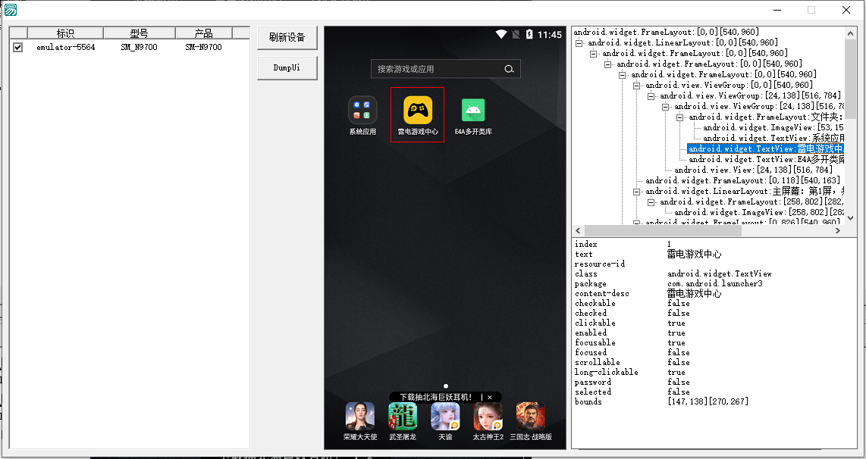Open the 系统应用 folder icon
This screenshot has width=866, height=459.
[x=362, y=111]
